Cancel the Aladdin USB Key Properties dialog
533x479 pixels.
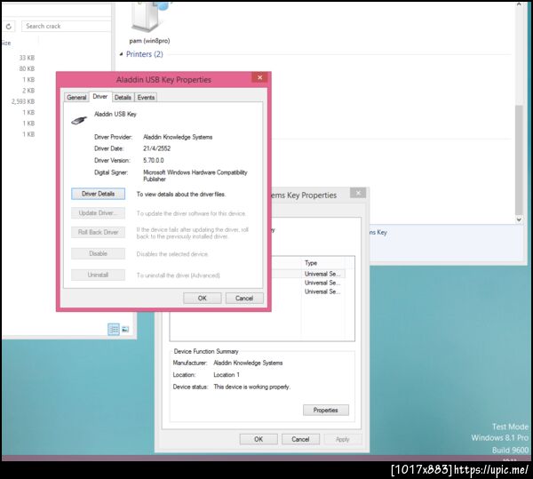point(244,298)
